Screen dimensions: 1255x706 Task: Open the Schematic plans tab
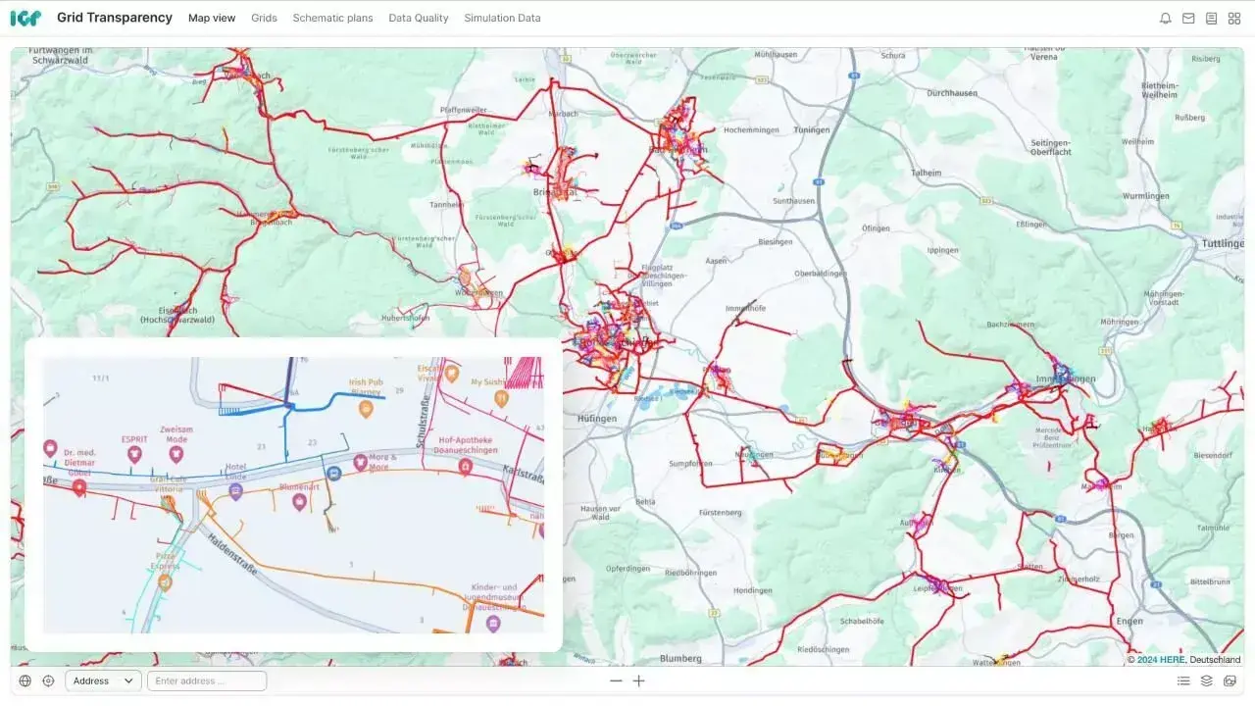pyautogui.click(x=332, y=18)
